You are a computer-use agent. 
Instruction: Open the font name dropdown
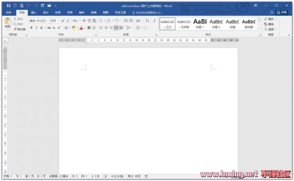pyautogui.click(x=48, y=21)
